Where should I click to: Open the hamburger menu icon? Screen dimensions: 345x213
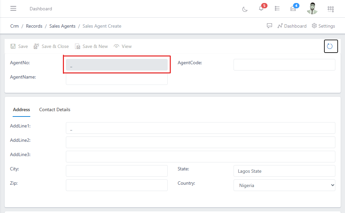click(13, 8)
